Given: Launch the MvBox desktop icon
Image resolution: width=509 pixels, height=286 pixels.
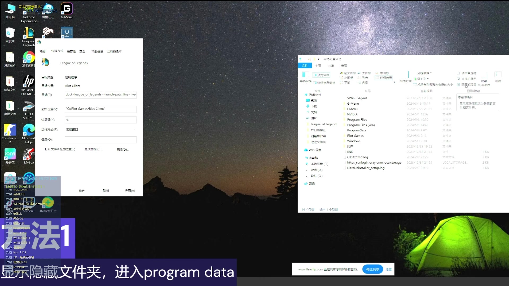Looking at the screenshot, I should [29, 156].
